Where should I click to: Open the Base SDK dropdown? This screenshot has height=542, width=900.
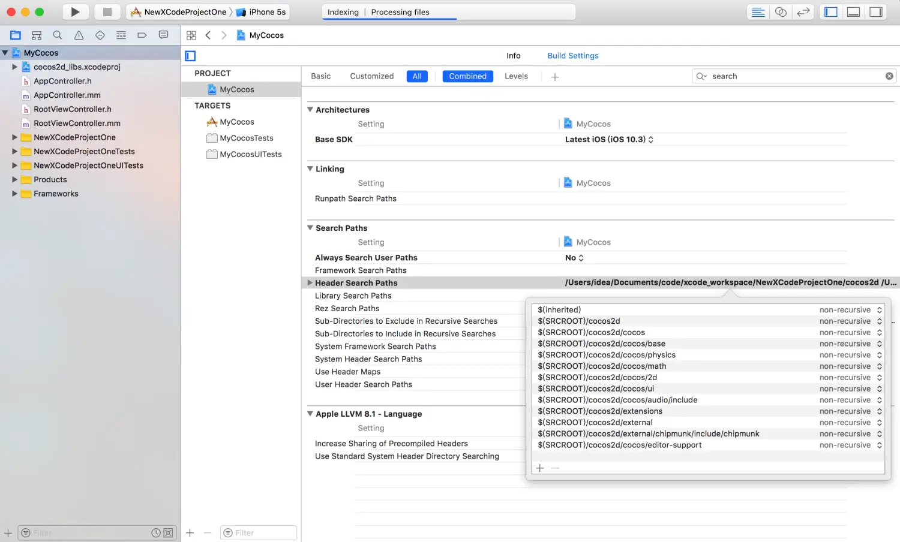(609, 139)
